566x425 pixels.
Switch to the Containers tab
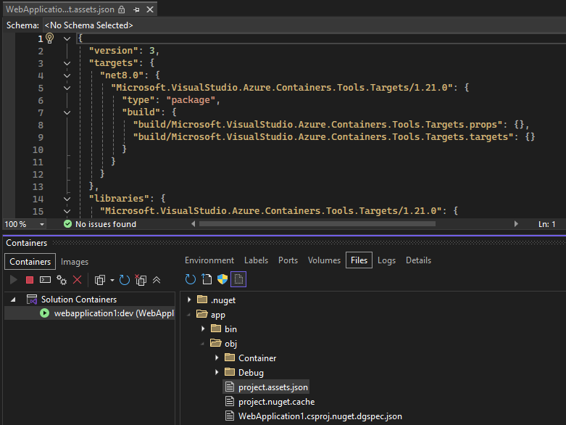click(30, 261)
